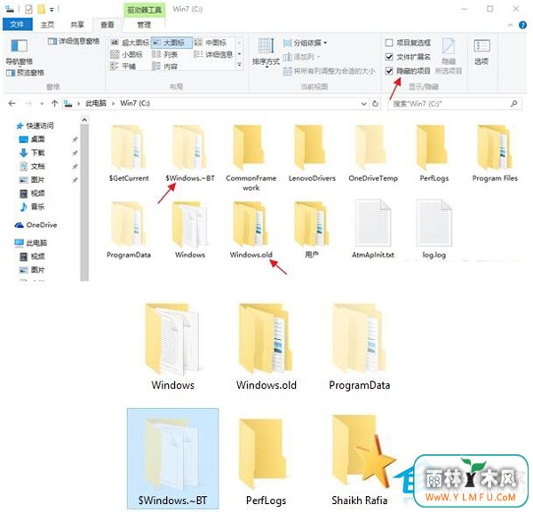The width and height of the screenshot is (533, 512).
Task: Switch to 平铺 tiles layout
Action: tap(123, 67)
